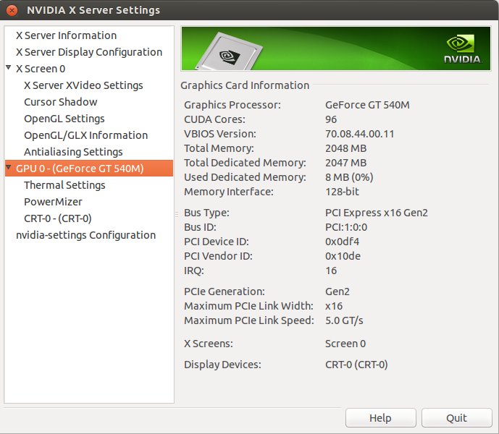Click the NVIDIA logo in banner

click(462, 48)
